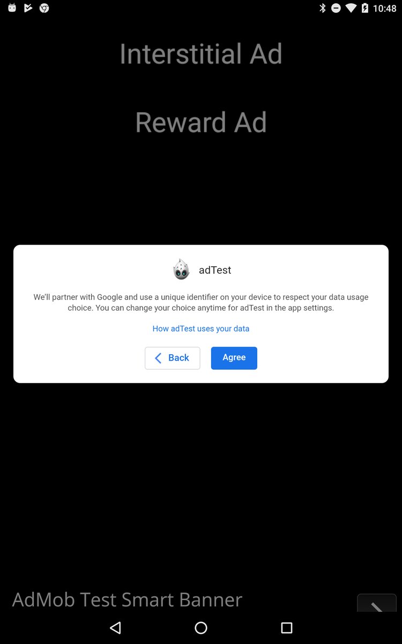
Task: Tap the Android navigation back triangle
Action: pos(115,628)
